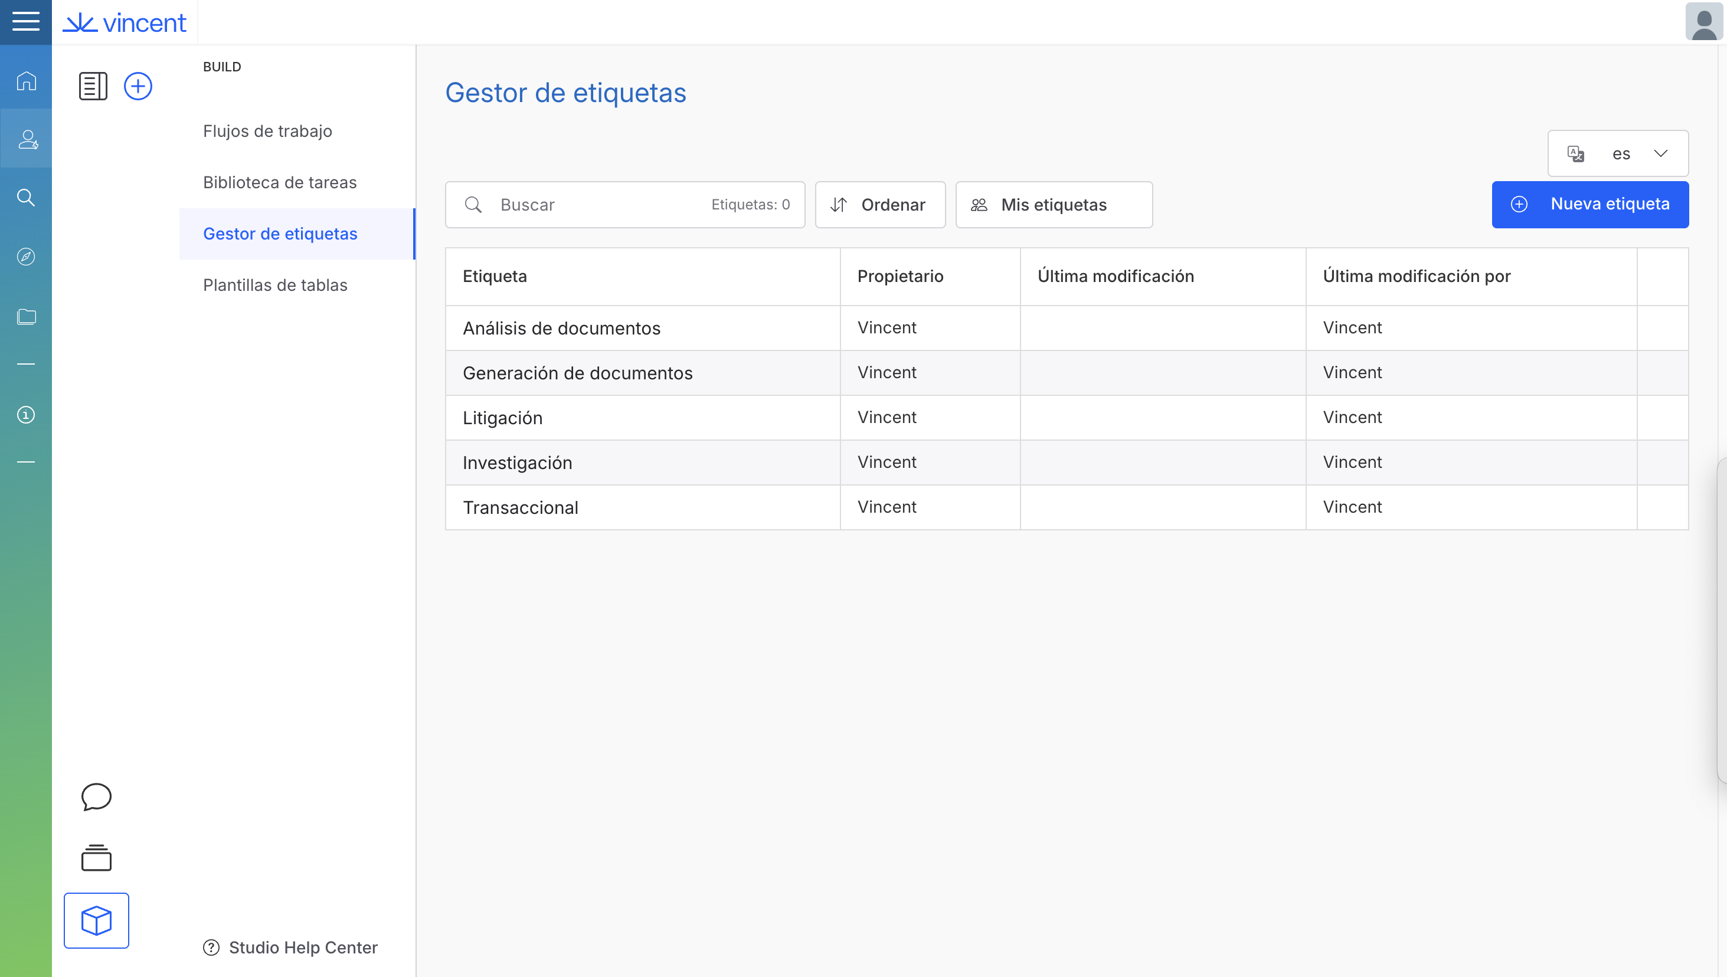1727x977 pixels.
Task: Open the hamburger menu
Action: [25, 21]
